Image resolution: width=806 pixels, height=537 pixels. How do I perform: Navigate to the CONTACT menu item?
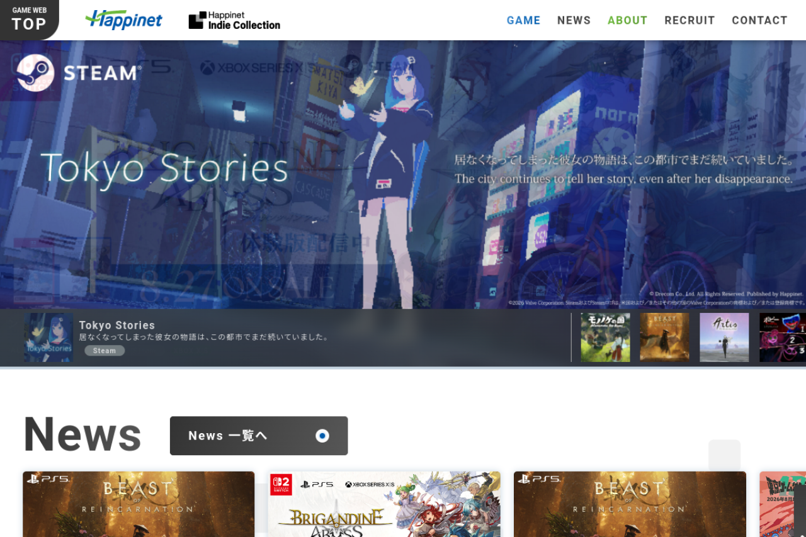tap(759, 20)
